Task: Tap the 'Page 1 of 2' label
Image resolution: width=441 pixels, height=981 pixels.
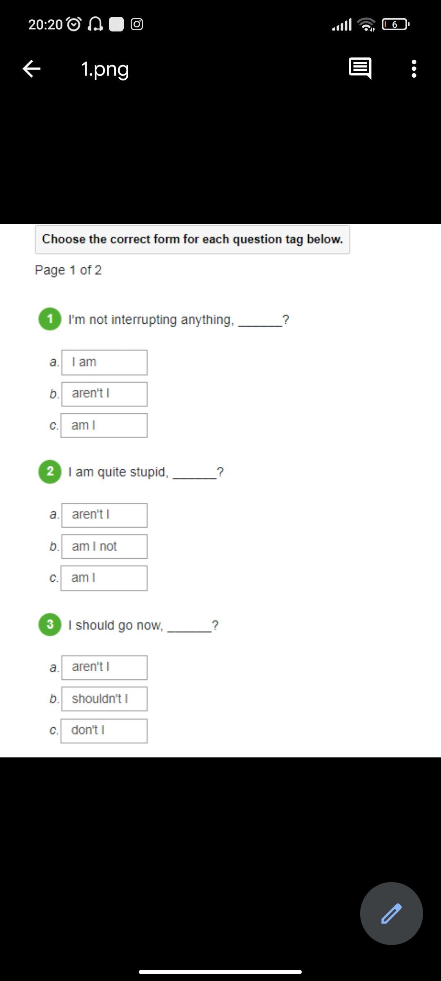Action: coord(68,270)
